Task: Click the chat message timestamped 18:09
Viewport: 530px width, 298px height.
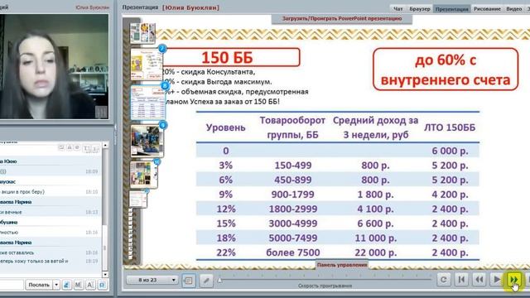Action: [50, 171]
